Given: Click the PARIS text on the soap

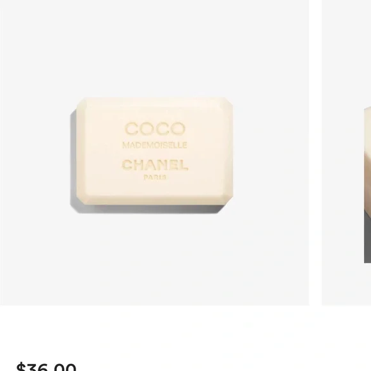Looking at the screenshot, I should pyautogui.click(x=155, y=177).
